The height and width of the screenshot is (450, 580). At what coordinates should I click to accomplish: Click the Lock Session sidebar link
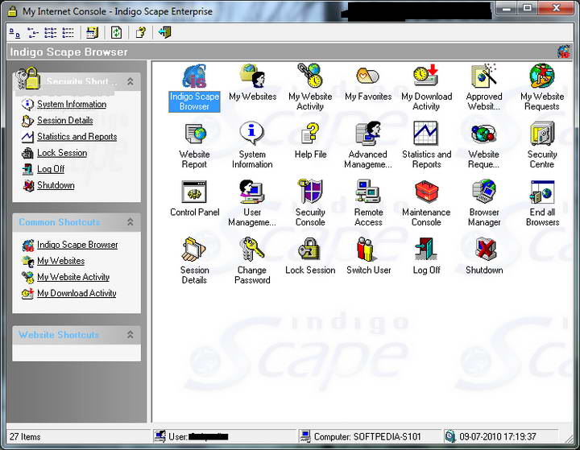tap(62, 153)
